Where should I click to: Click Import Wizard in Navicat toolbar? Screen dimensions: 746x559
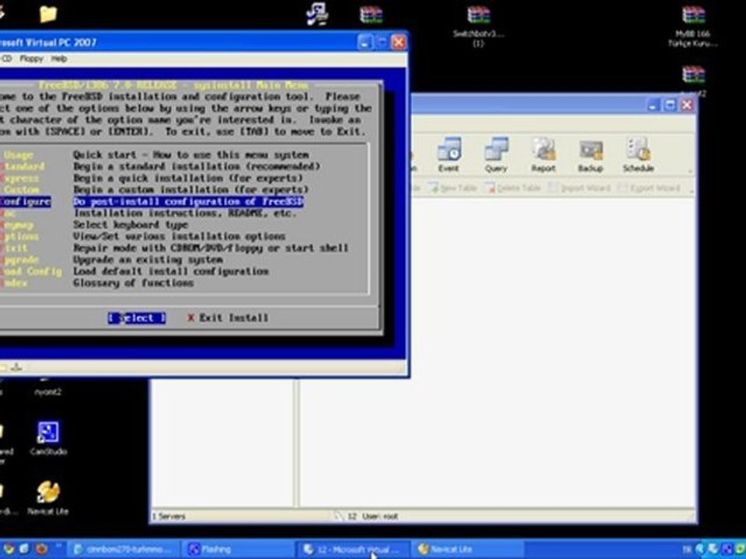[580, 188]
